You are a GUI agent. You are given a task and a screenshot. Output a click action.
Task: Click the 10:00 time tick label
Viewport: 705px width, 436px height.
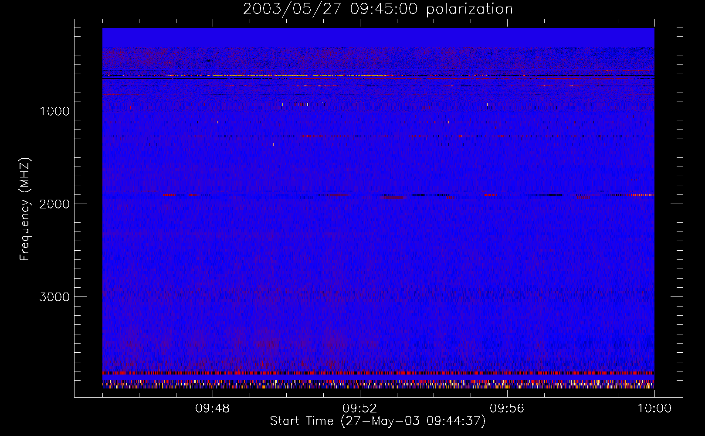coord(654,409)
